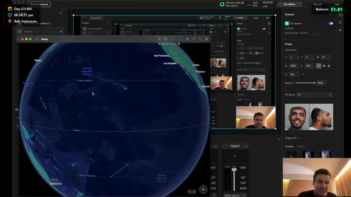Click the X position input field
The height and width of the screenshot is (197, 351).
pyautogui.click(x=293, y=57)
